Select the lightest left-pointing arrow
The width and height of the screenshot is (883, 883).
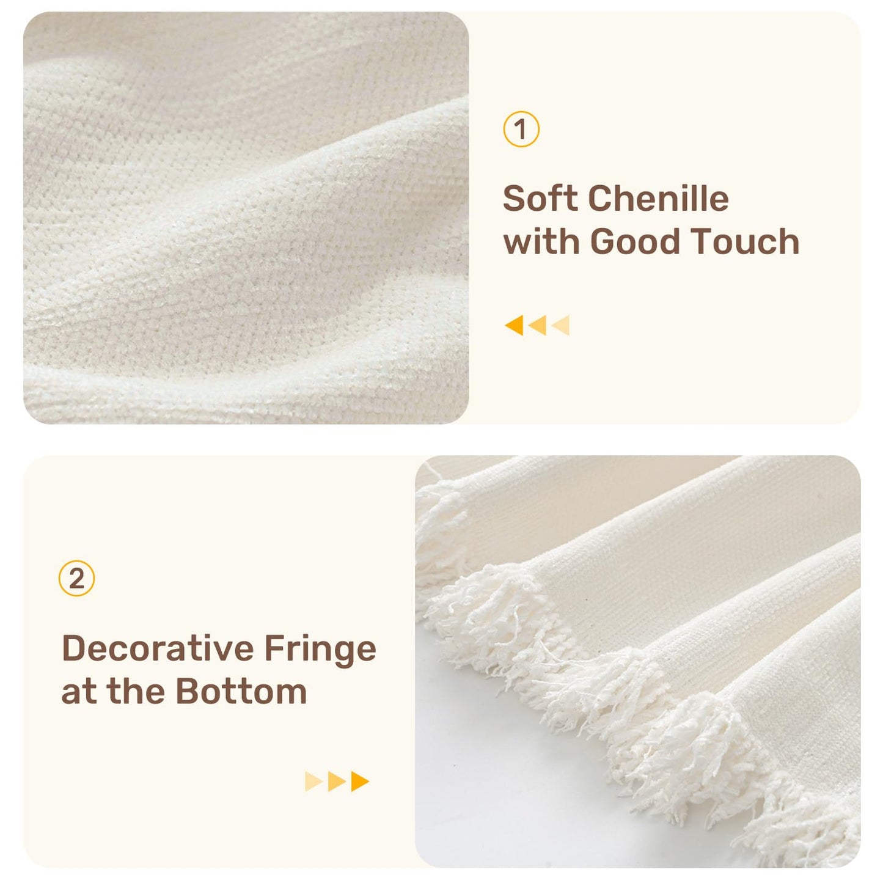coord(560,325)
